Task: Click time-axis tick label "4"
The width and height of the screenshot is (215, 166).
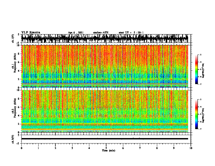Action: click(89, 148)
